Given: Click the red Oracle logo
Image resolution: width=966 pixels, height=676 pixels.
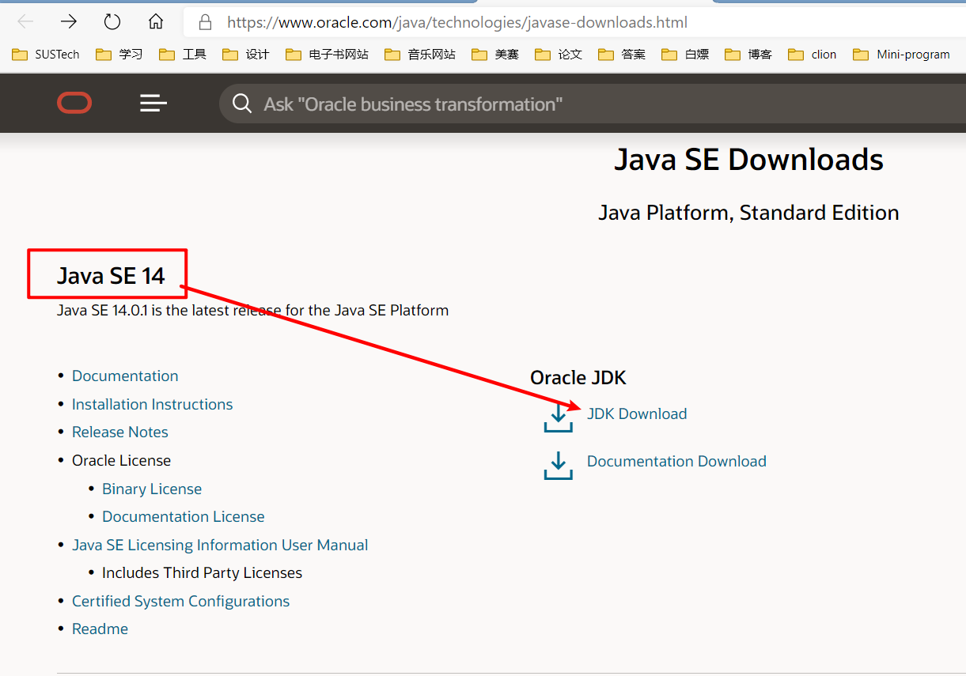Looking at the screenshot, I should coord(74,103).
